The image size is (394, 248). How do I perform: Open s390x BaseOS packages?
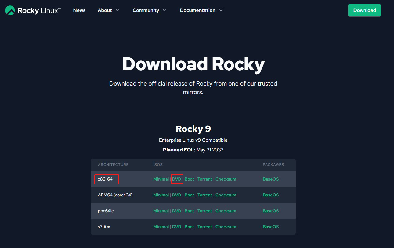(271, 227)
